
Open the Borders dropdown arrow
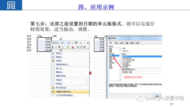[x=65, y=47]
